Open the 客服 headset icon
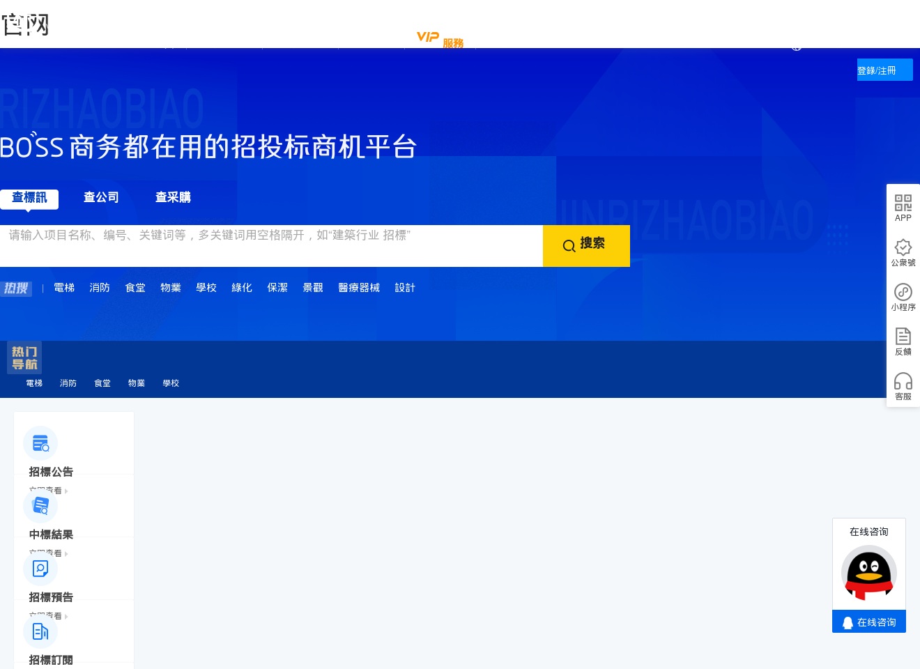The image size is (920, 669). tap(903, 381)
